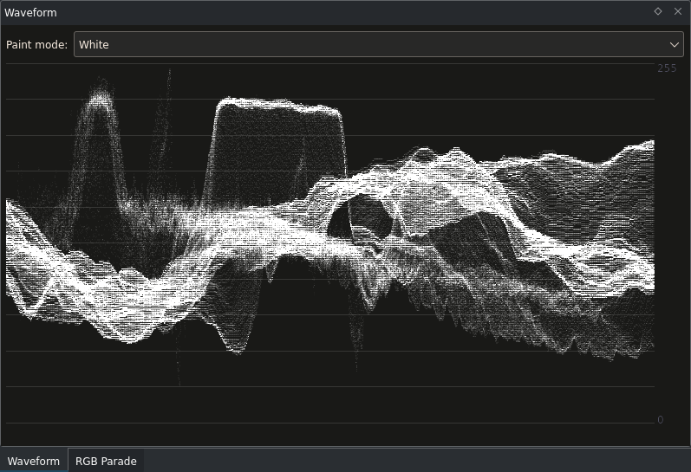691x472 pixels.
Task: Click the 255 scale label
Action: coord(667,68)
